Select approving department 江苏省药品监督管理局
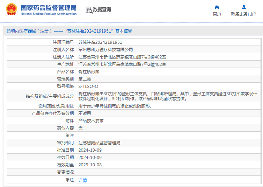The height and width of the screenshot is (187, 263). [99, 143]
